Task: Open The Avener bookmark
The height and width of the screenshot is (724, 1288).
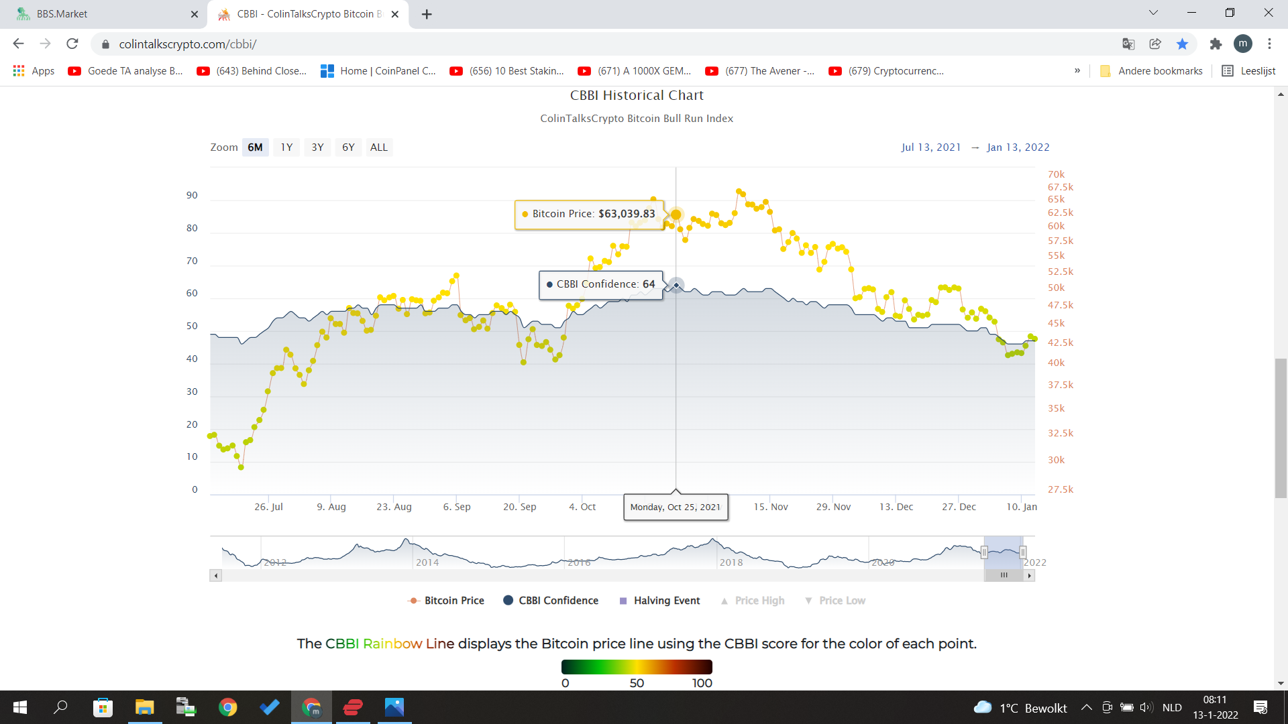Action: (760, 71)
